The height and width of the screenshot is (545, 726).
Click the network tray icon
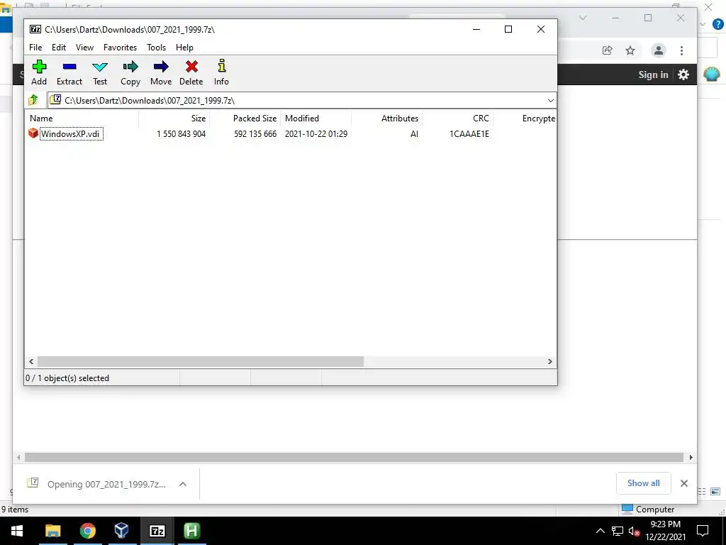[618, 531]
